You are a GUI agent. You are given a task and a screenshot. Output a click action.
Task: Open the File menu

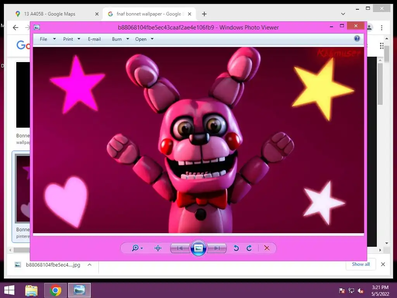click(x=43, y=39)
